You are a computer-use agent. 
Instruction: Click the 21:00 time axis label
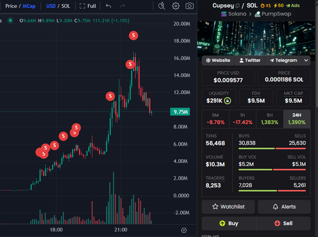coord(121,229)
